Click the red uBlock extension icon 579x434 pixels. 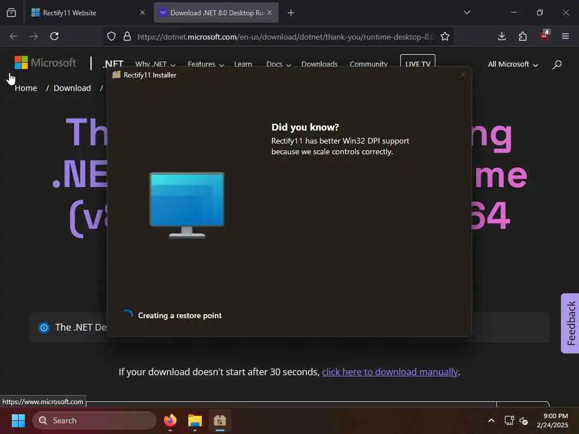coord(544,36)
